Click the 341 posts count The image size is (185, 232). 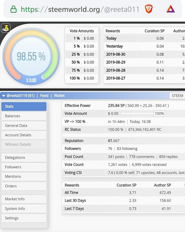[116, 156]
